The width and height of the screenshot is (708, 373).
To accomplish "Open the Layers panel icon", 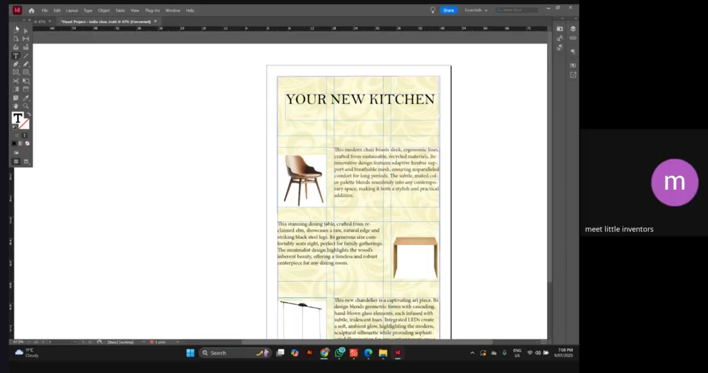I will coord(573,29).
